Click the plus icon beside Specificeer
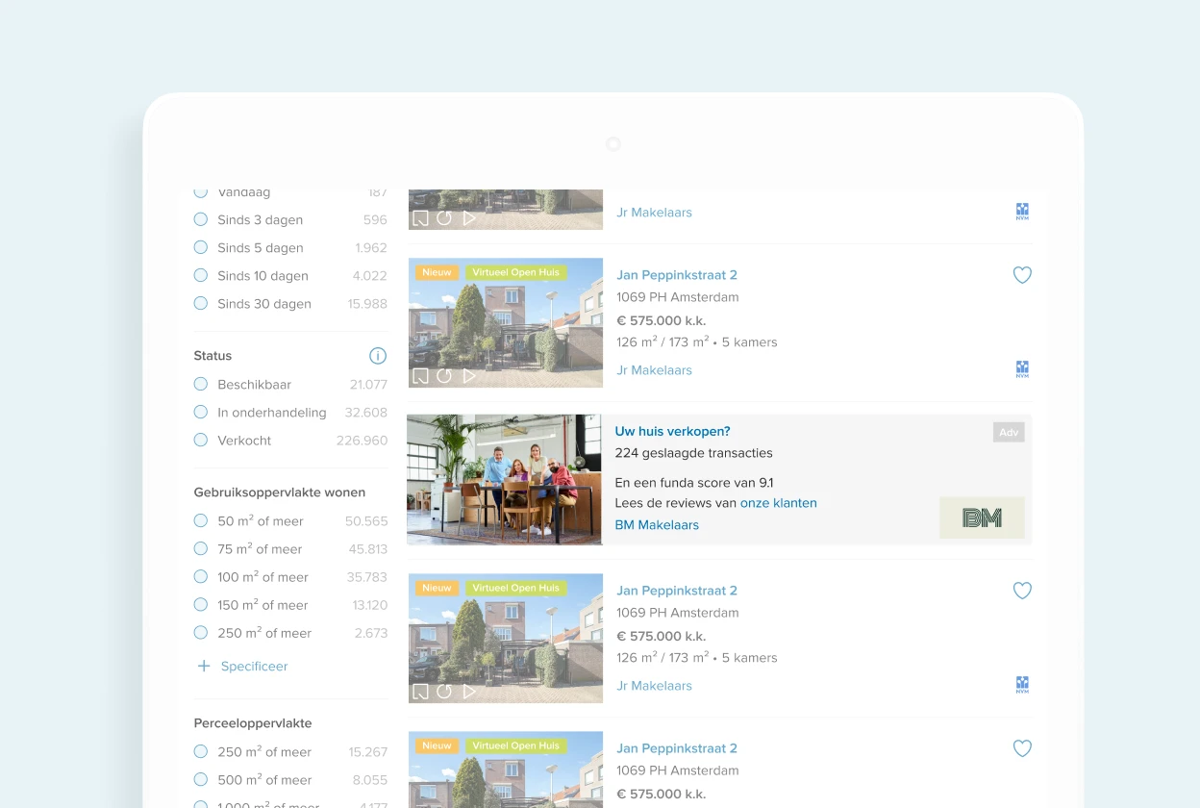Viewport: 1200px width, 808px height. click(x=203, y=666)
